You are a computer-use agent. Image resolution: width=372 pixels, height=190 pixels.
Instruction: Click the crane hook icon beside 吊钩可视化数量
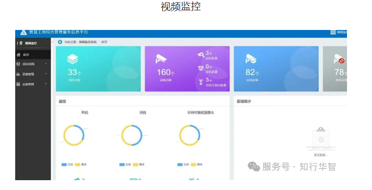(201, 82)
